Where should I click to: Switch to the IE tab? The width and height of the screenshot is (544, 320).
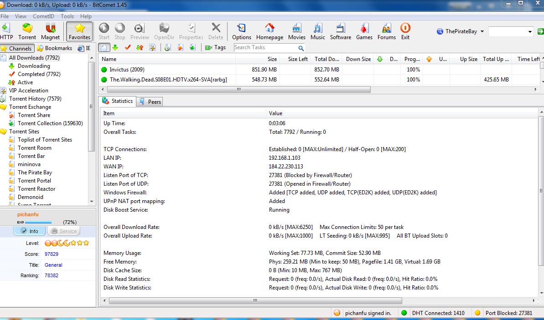coord(84,48)
